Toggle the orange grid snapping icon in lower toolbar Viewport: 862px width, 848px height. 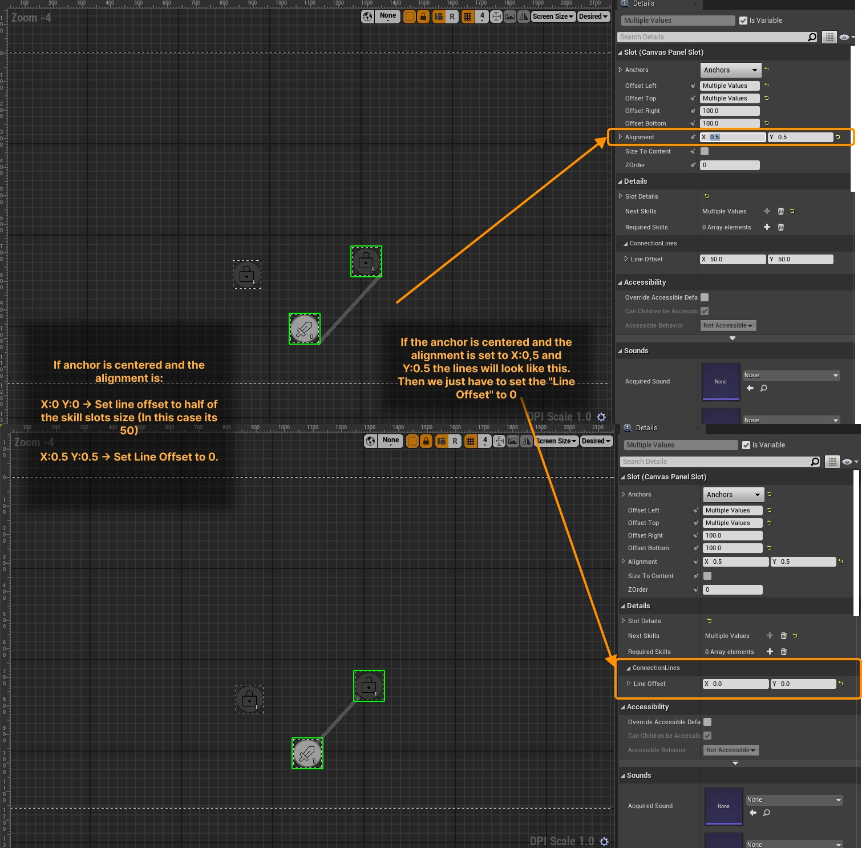(x=470, y=441)
